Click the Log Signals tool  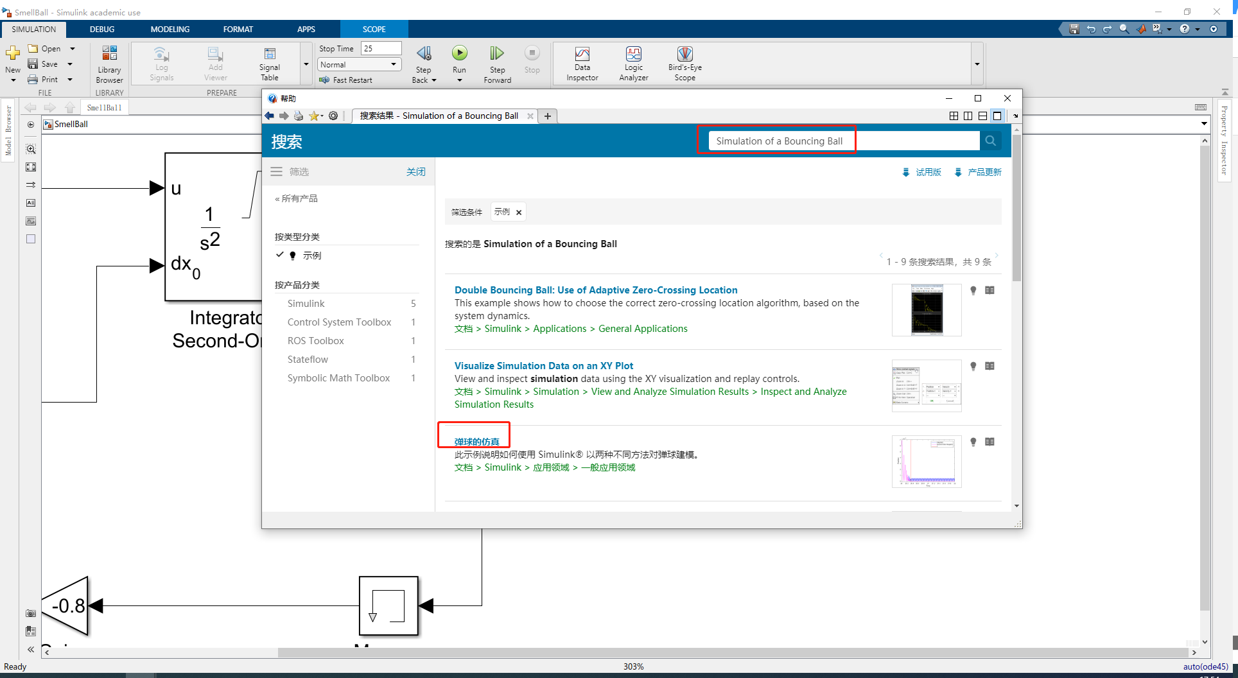pos(161,63)
